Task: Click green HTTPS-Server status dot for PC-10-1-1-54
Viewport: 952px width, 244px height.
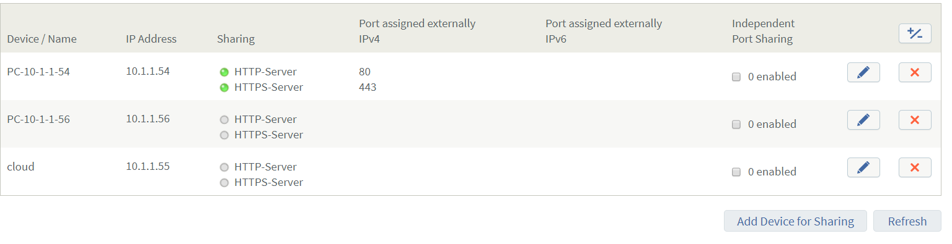Action: (224, 88)
